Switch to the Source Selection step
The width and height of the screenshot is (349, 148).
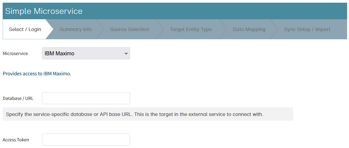click(130, 29)
